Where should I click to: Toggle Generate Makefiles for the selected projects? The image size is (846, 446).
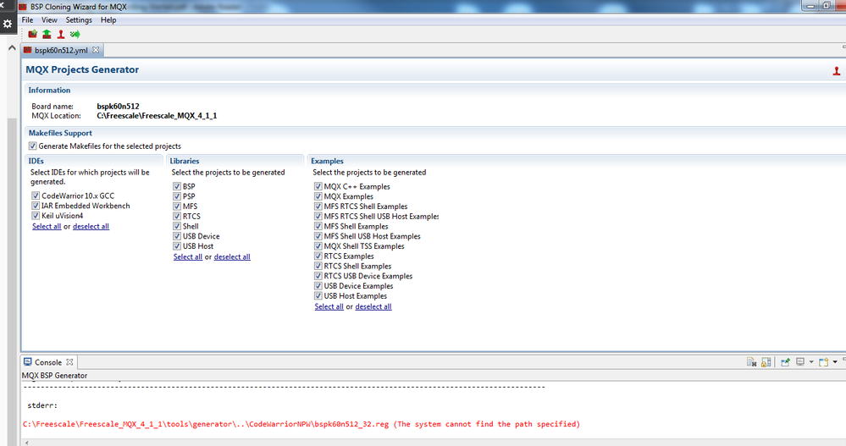[x=33, y=146]
